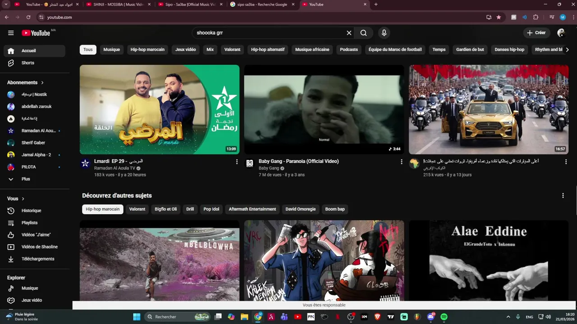Open PILOTA subscription channel
577x324 pixels.
(34, 167)
